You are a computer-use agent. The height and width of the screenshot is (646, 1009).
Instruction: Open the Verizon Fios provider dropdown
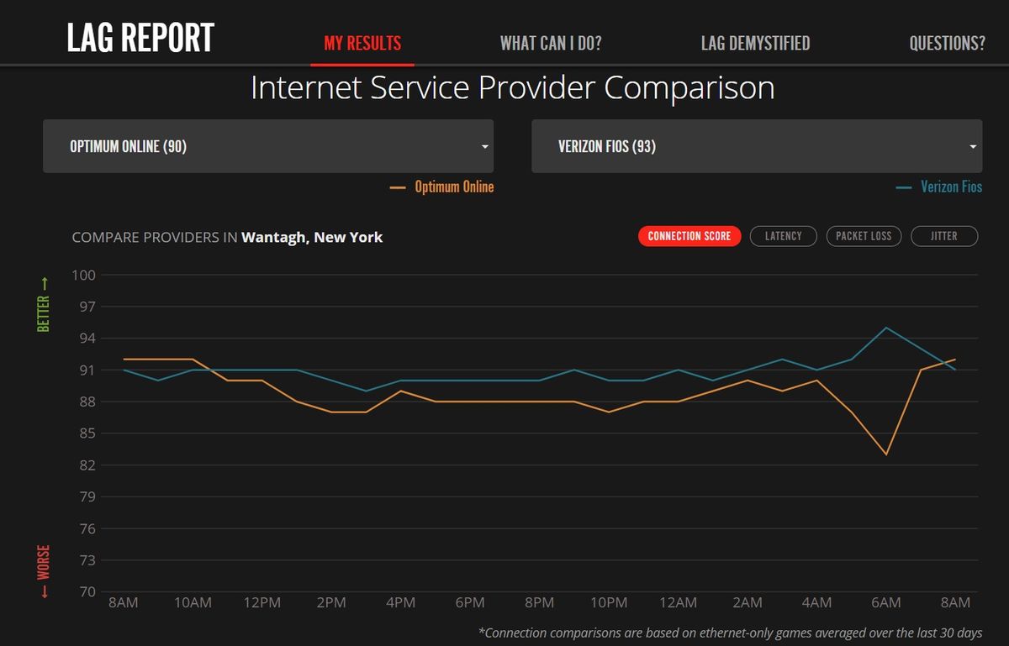(x=757, y=146)
